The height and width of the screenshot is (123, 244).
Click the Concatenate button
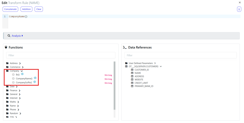coord(11,9)
